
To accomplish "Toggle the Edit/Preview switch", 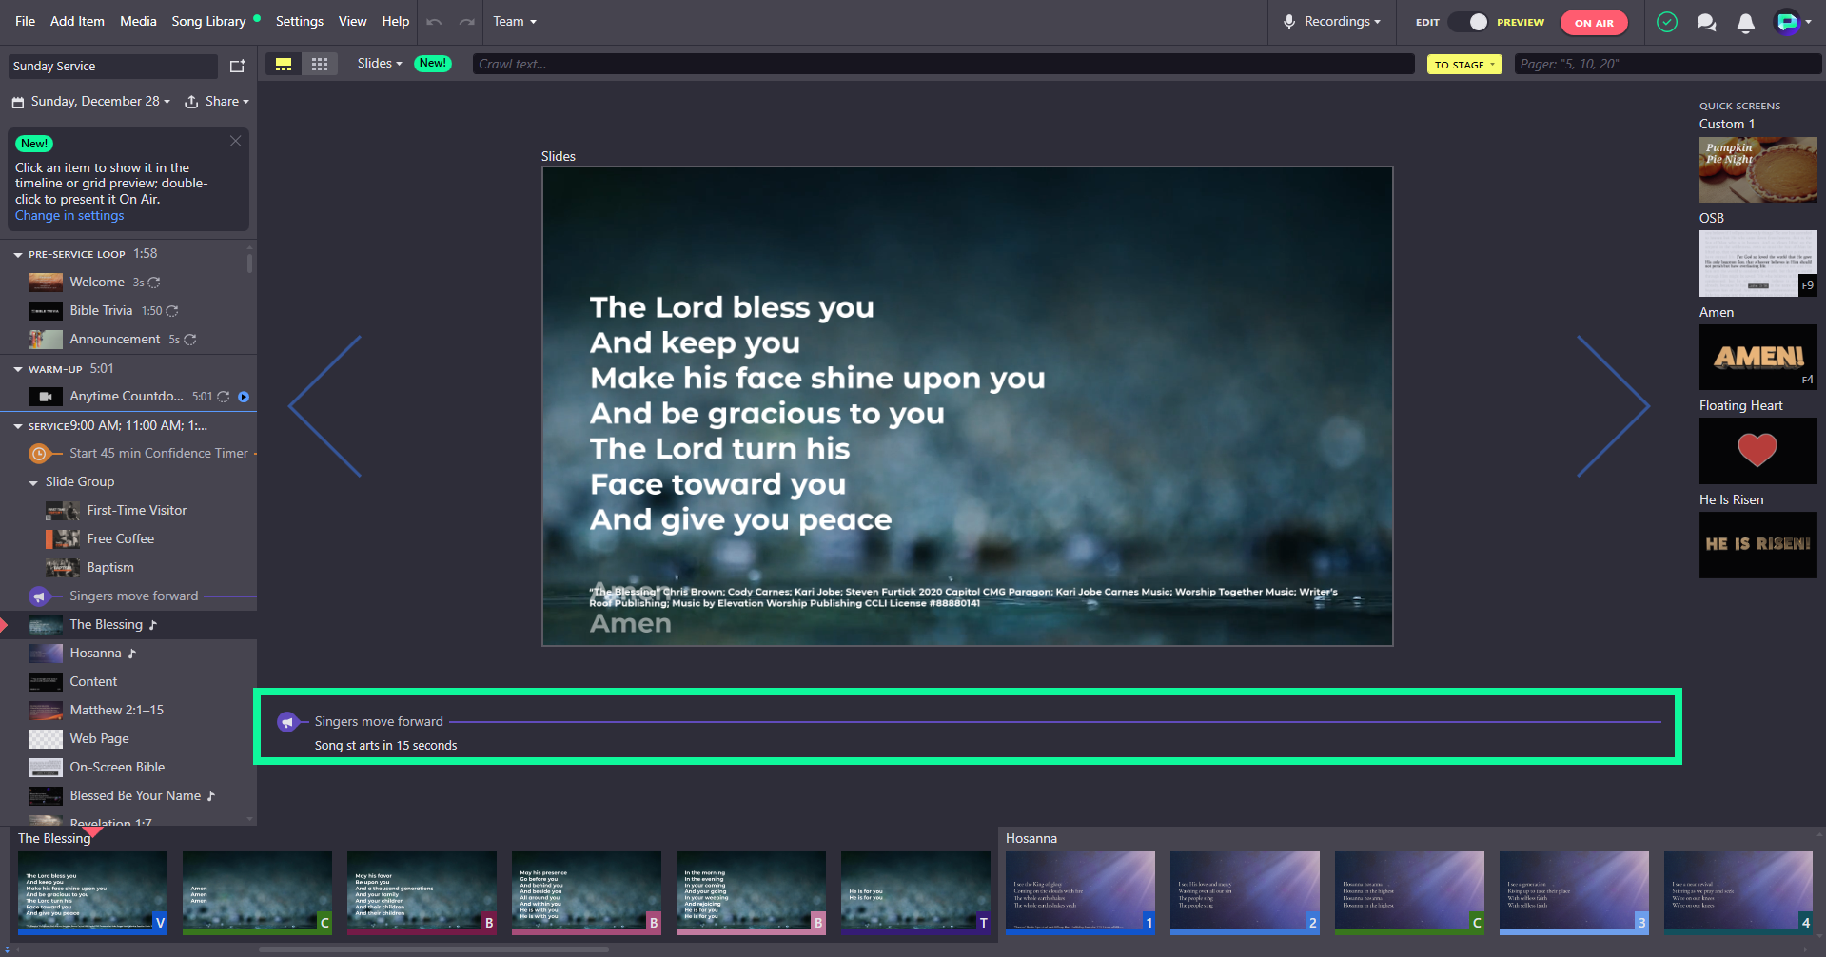I will pos(1468,22).
